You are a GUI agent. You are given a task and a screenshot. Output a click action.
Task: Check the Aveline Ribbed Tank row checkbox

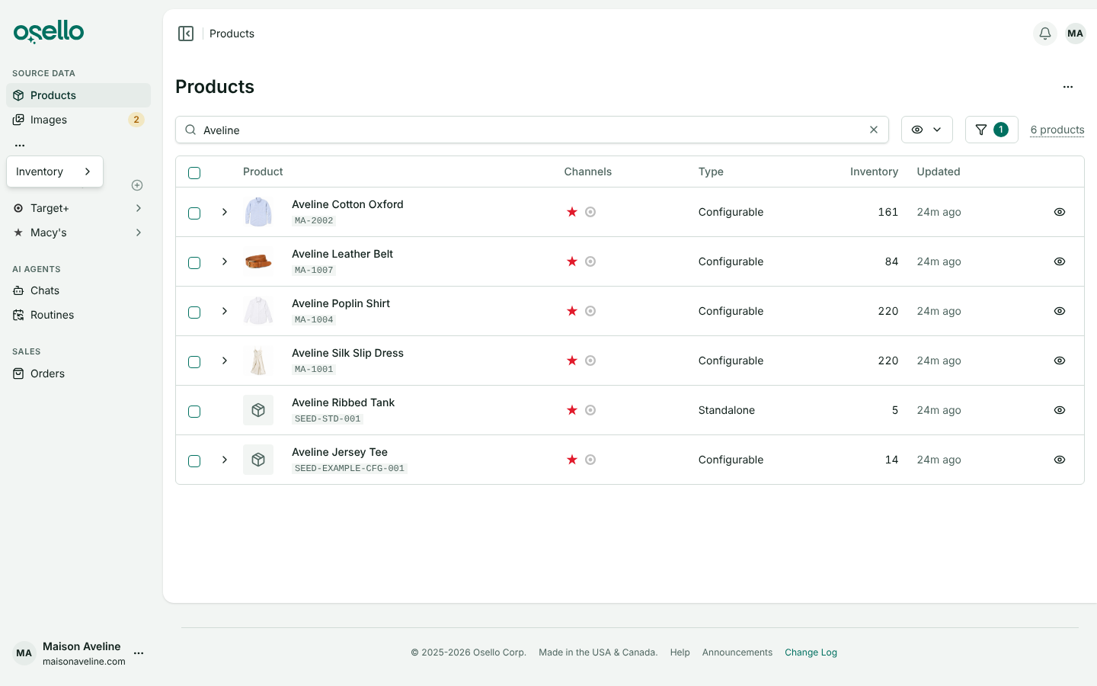tap(194, 412)
